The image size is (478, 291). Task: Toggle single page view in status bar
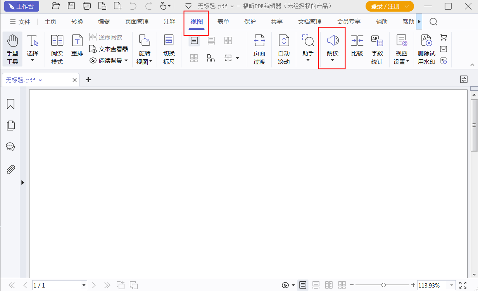pyautogui.click(x=303, y=285)
